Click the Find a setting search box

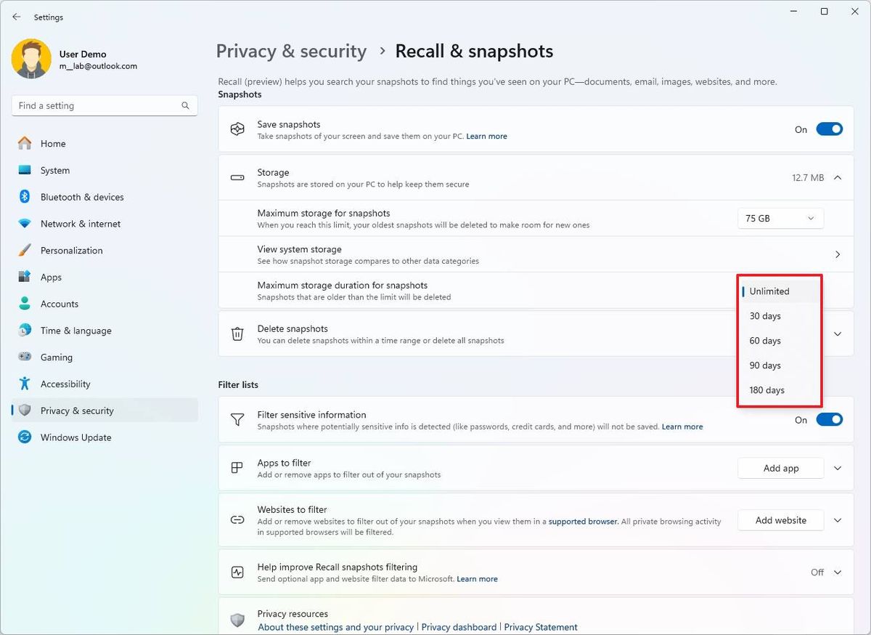point(98,106)
